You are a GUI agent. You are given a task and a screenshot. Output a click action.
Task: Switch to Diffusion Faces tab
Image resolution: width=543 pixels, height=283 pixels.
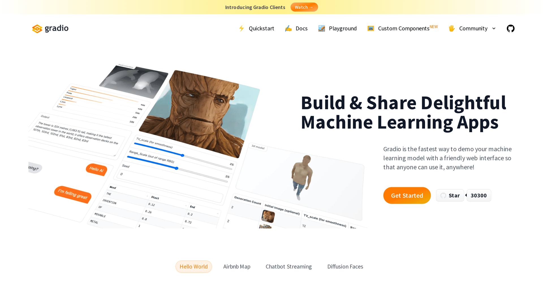point(345,267)
